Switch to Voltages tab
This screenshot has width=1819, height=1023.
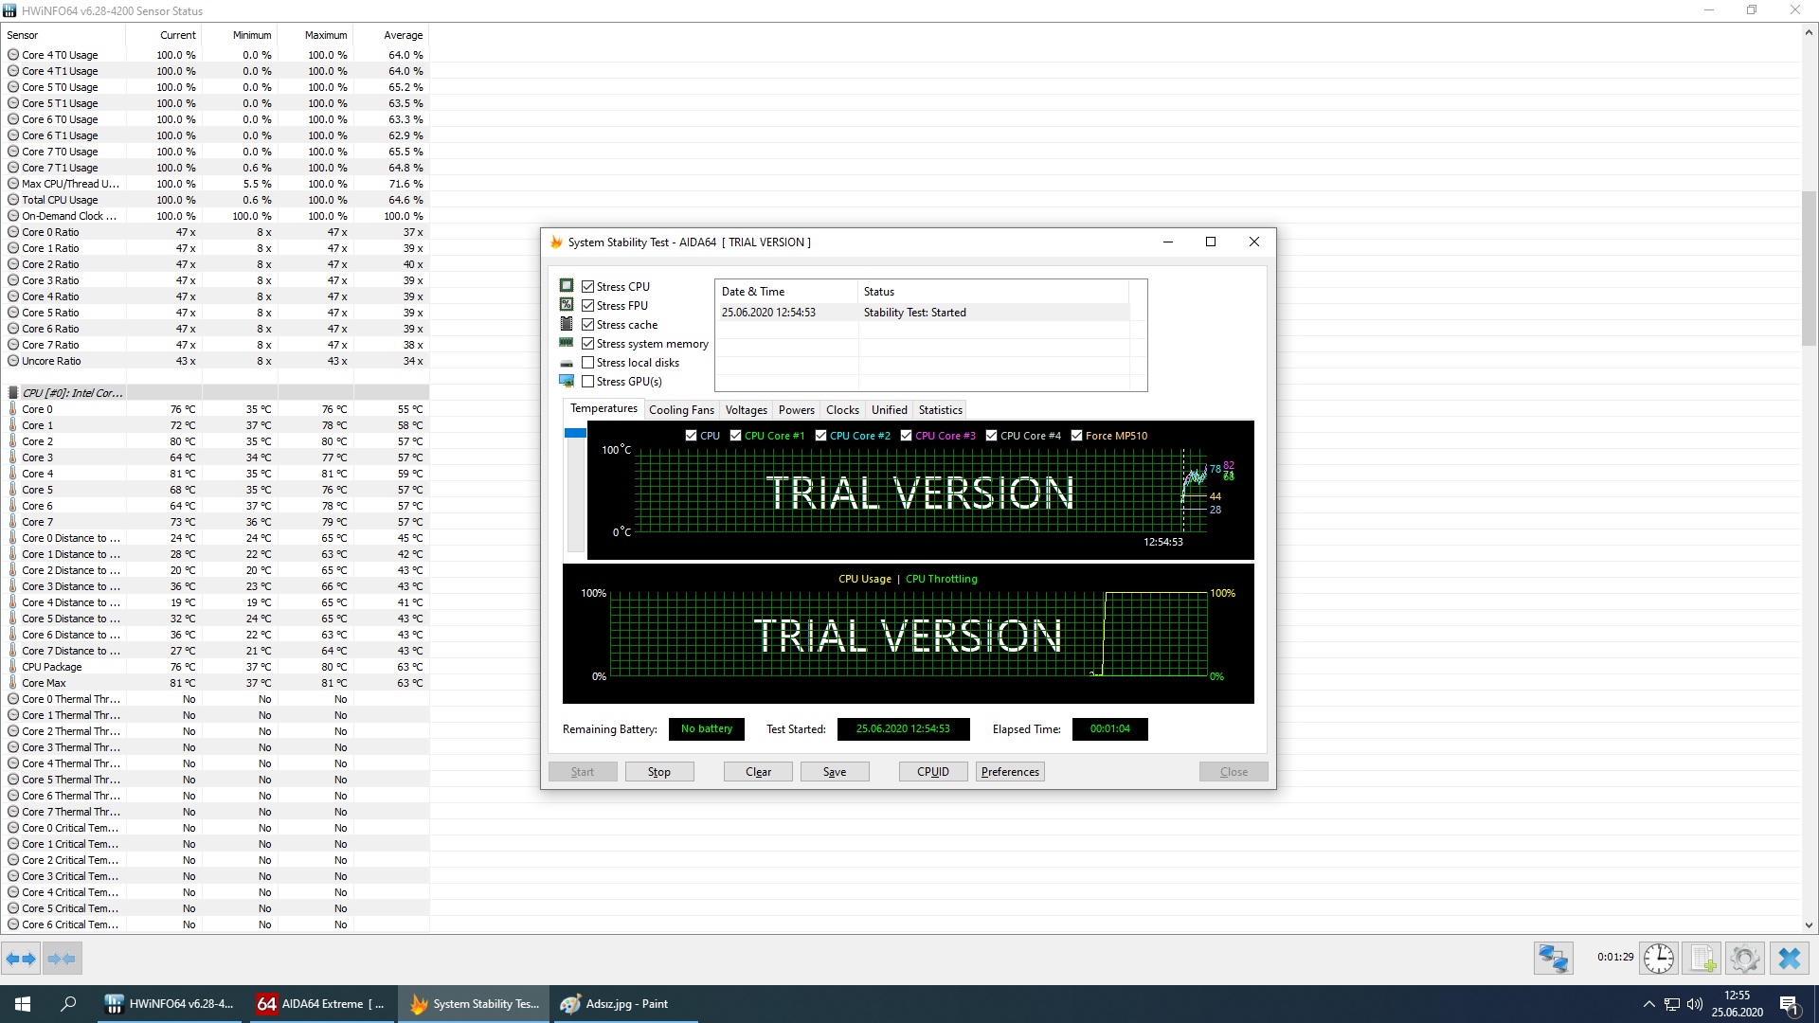click(x=746, y=410)
